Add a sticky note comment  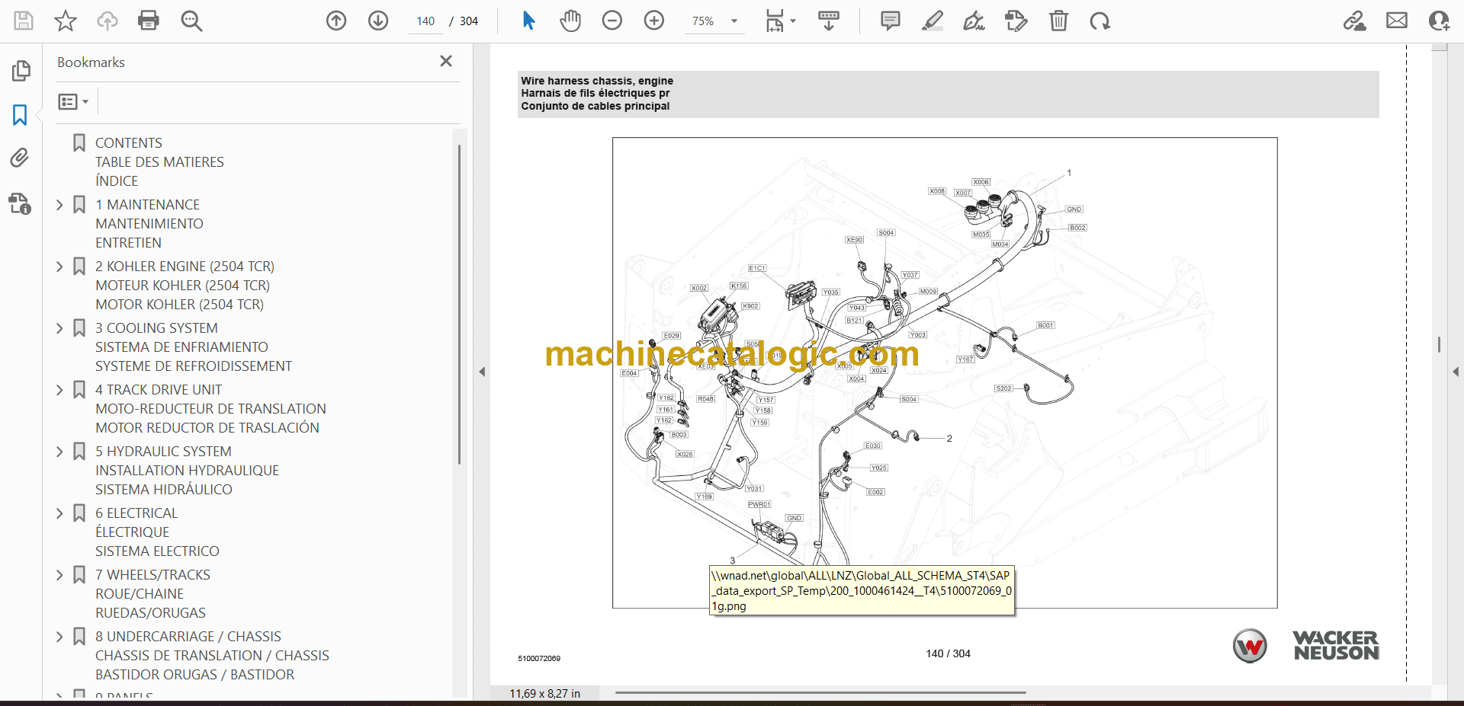pyautogui.click(x=890, y=21)
